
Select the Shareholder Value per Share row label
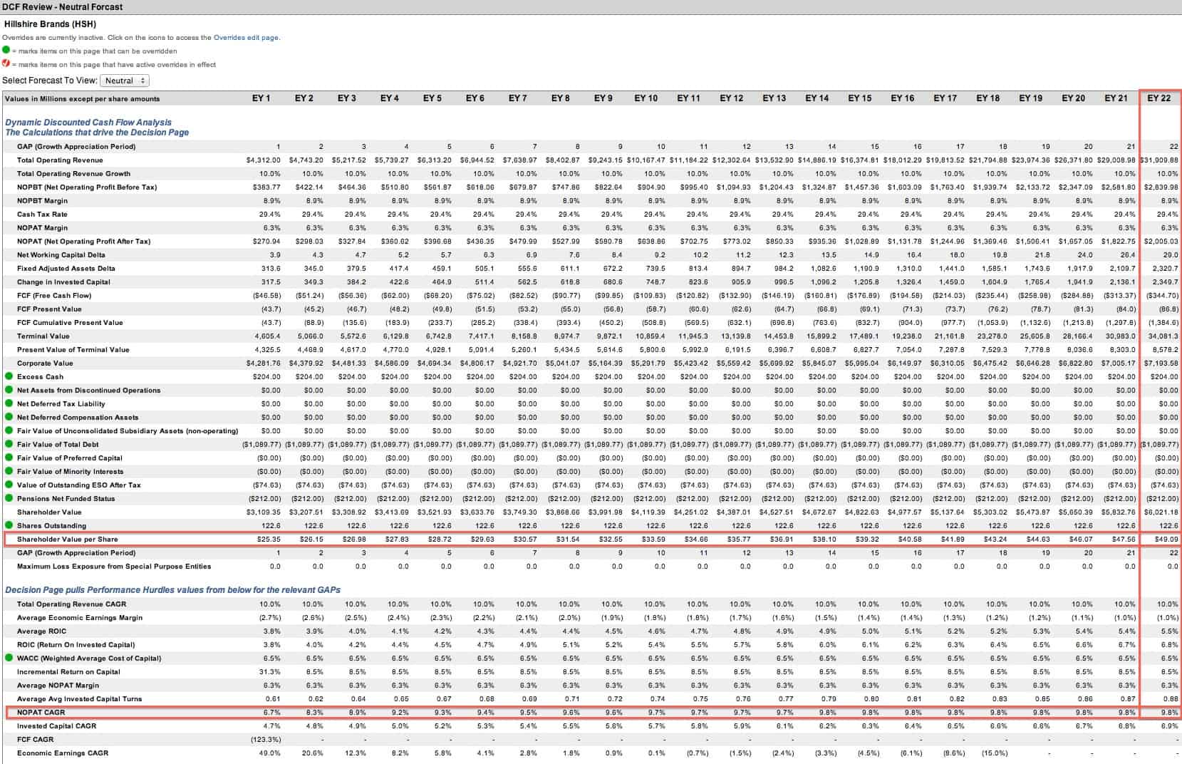point(68,539)
